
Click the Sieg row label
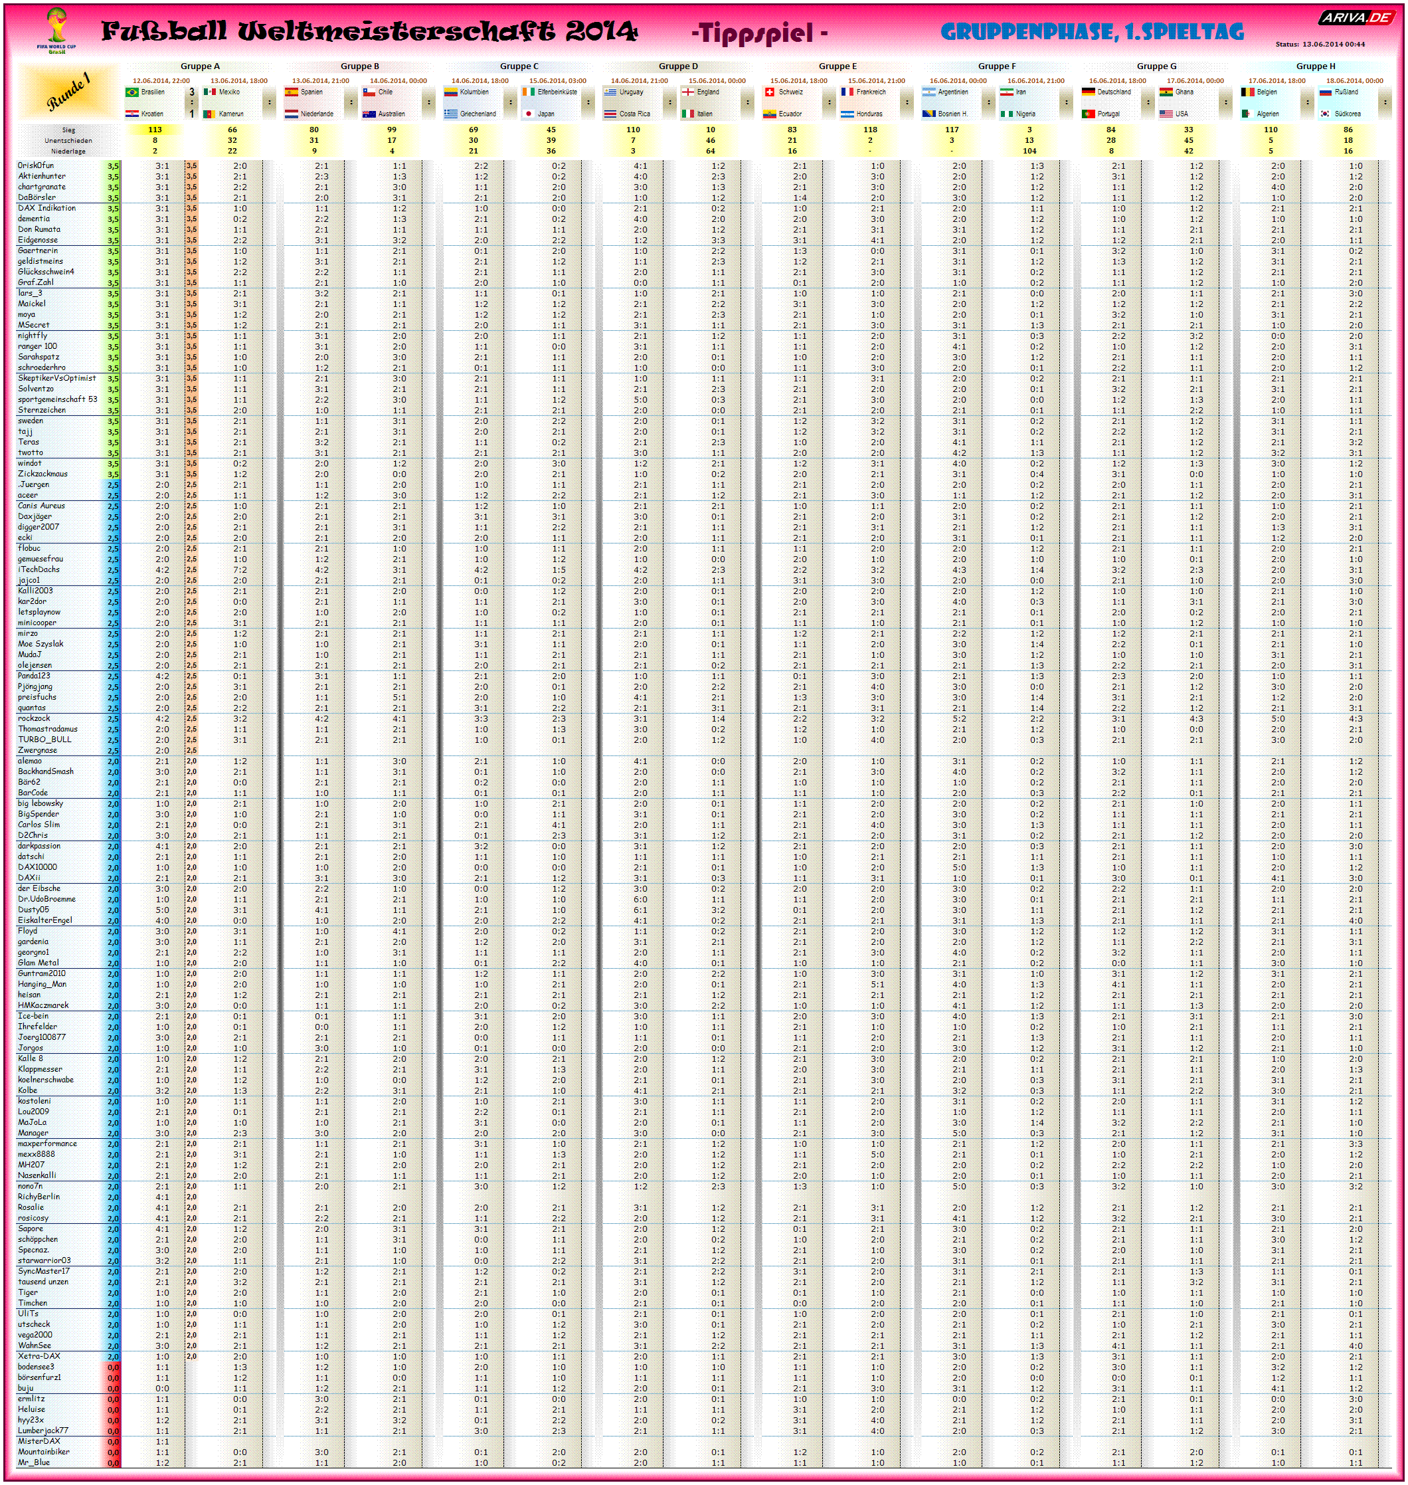pyautogui.click(x=68, y=131)
